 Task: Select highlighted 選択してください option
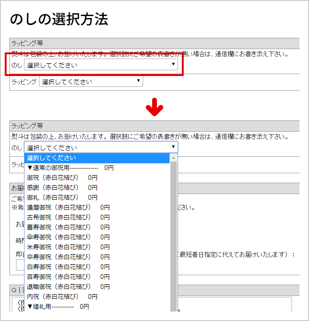click(97, 158)
